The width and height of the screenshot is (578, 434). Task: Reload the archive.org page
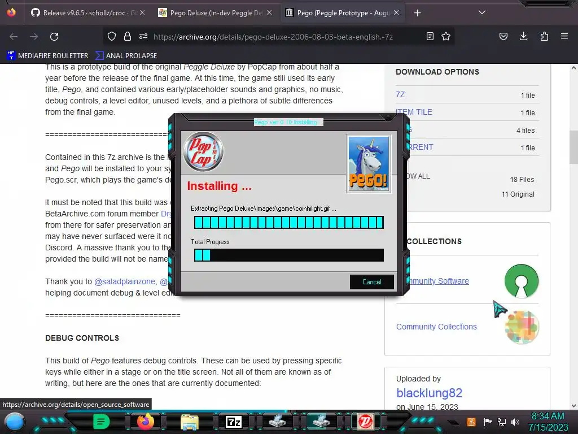[54, 37]
